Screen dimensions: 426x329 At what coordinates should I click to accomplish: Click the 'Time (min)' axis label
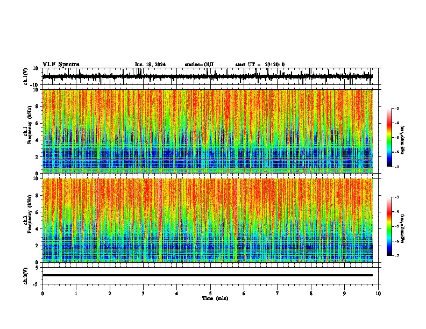pos(215,298)
